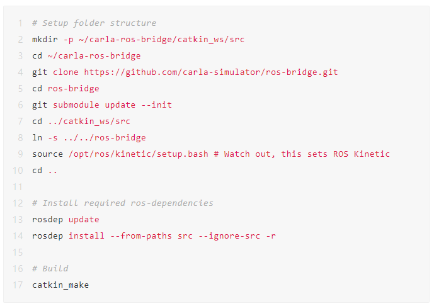
Task: Click the "ln -s ../../ros-bridge" line
Action: point(89,137)
